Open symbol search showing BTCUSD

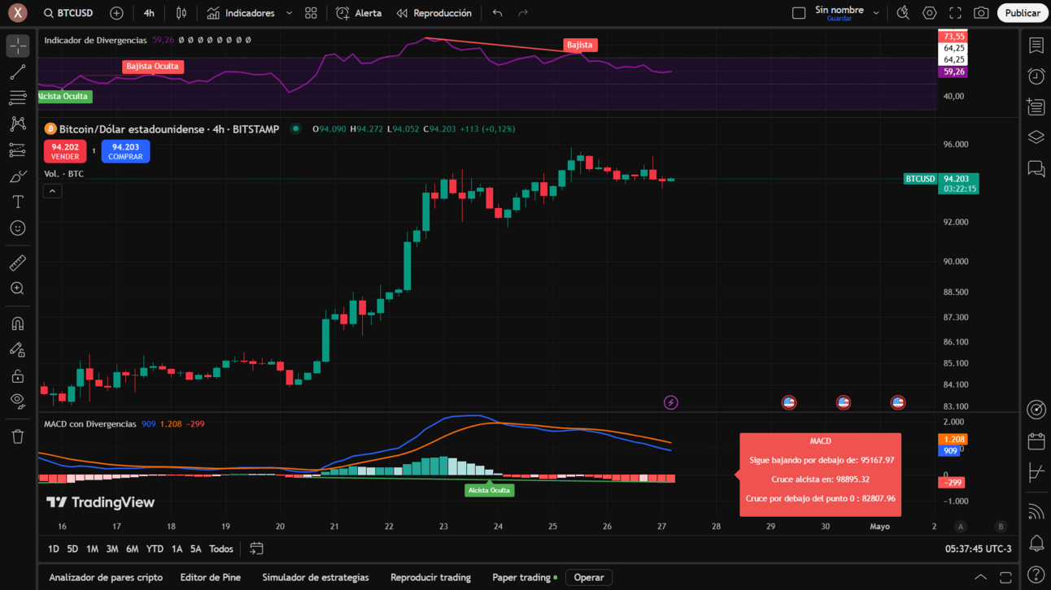pos(68,13)
